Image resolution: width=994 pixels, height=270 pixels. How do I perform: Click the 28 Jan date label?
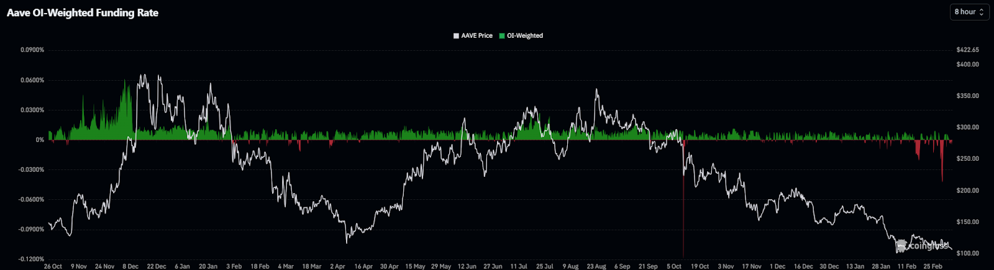880,266
